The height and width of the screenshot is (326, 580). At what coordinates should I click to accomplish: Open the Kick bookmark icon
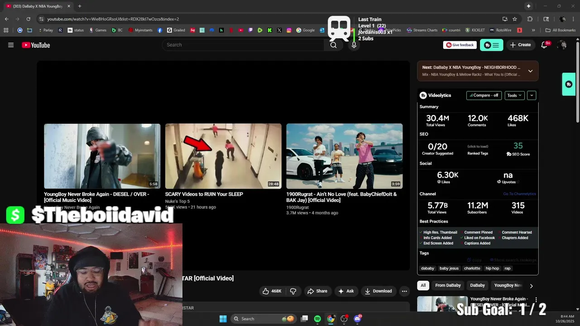coord(270,30)
